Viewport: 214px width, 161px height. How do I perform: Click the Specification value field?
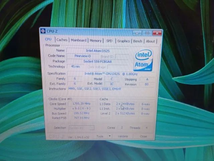point(111,74)
